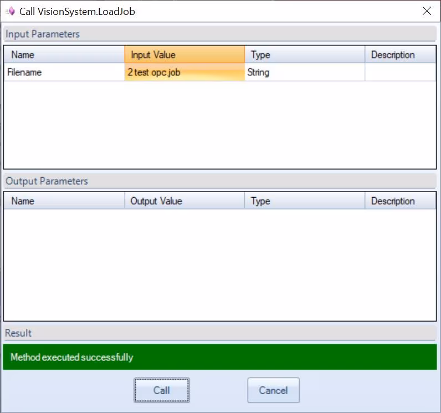This screenshot has width=441, height=413.
Task: Click Name column header in Output Parameters
Action: pyautogui.click(x=64, y=201)
